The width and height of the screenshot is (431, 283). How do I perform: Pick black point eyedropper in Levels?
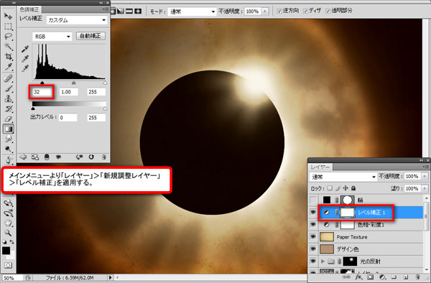click(25, 49)
